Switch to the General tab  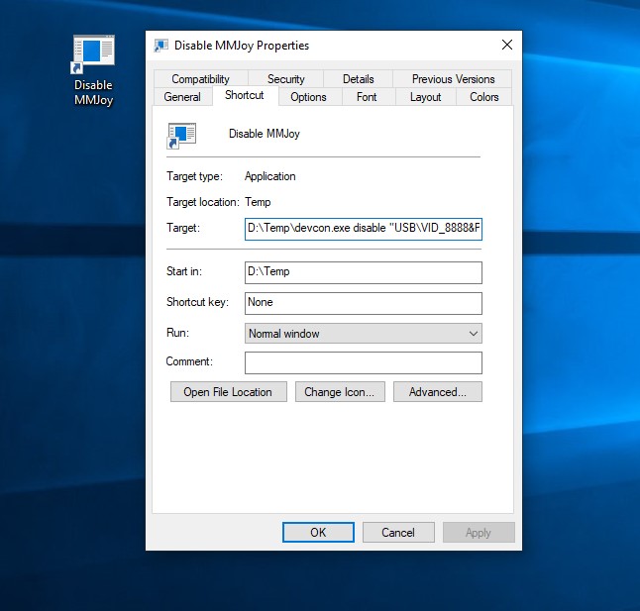point(182,97)
